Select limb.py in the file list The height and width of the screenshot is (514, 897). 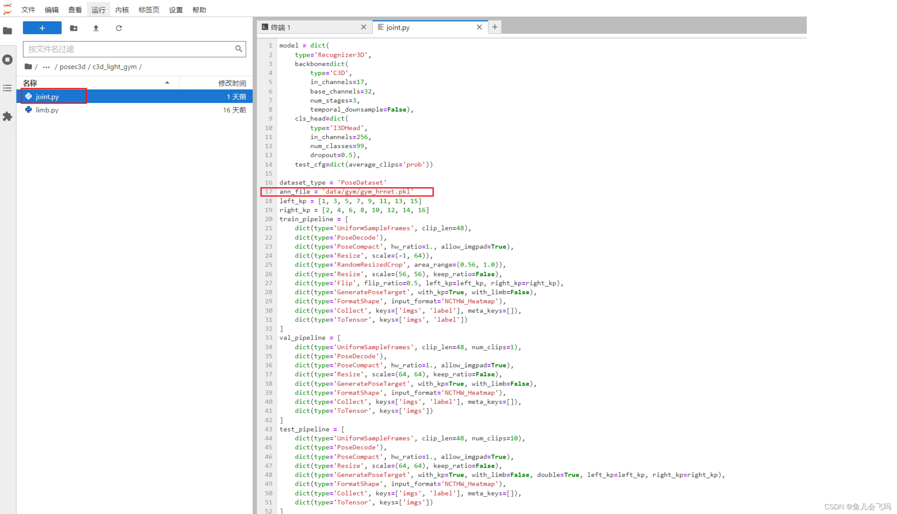[x=47, y=110]
